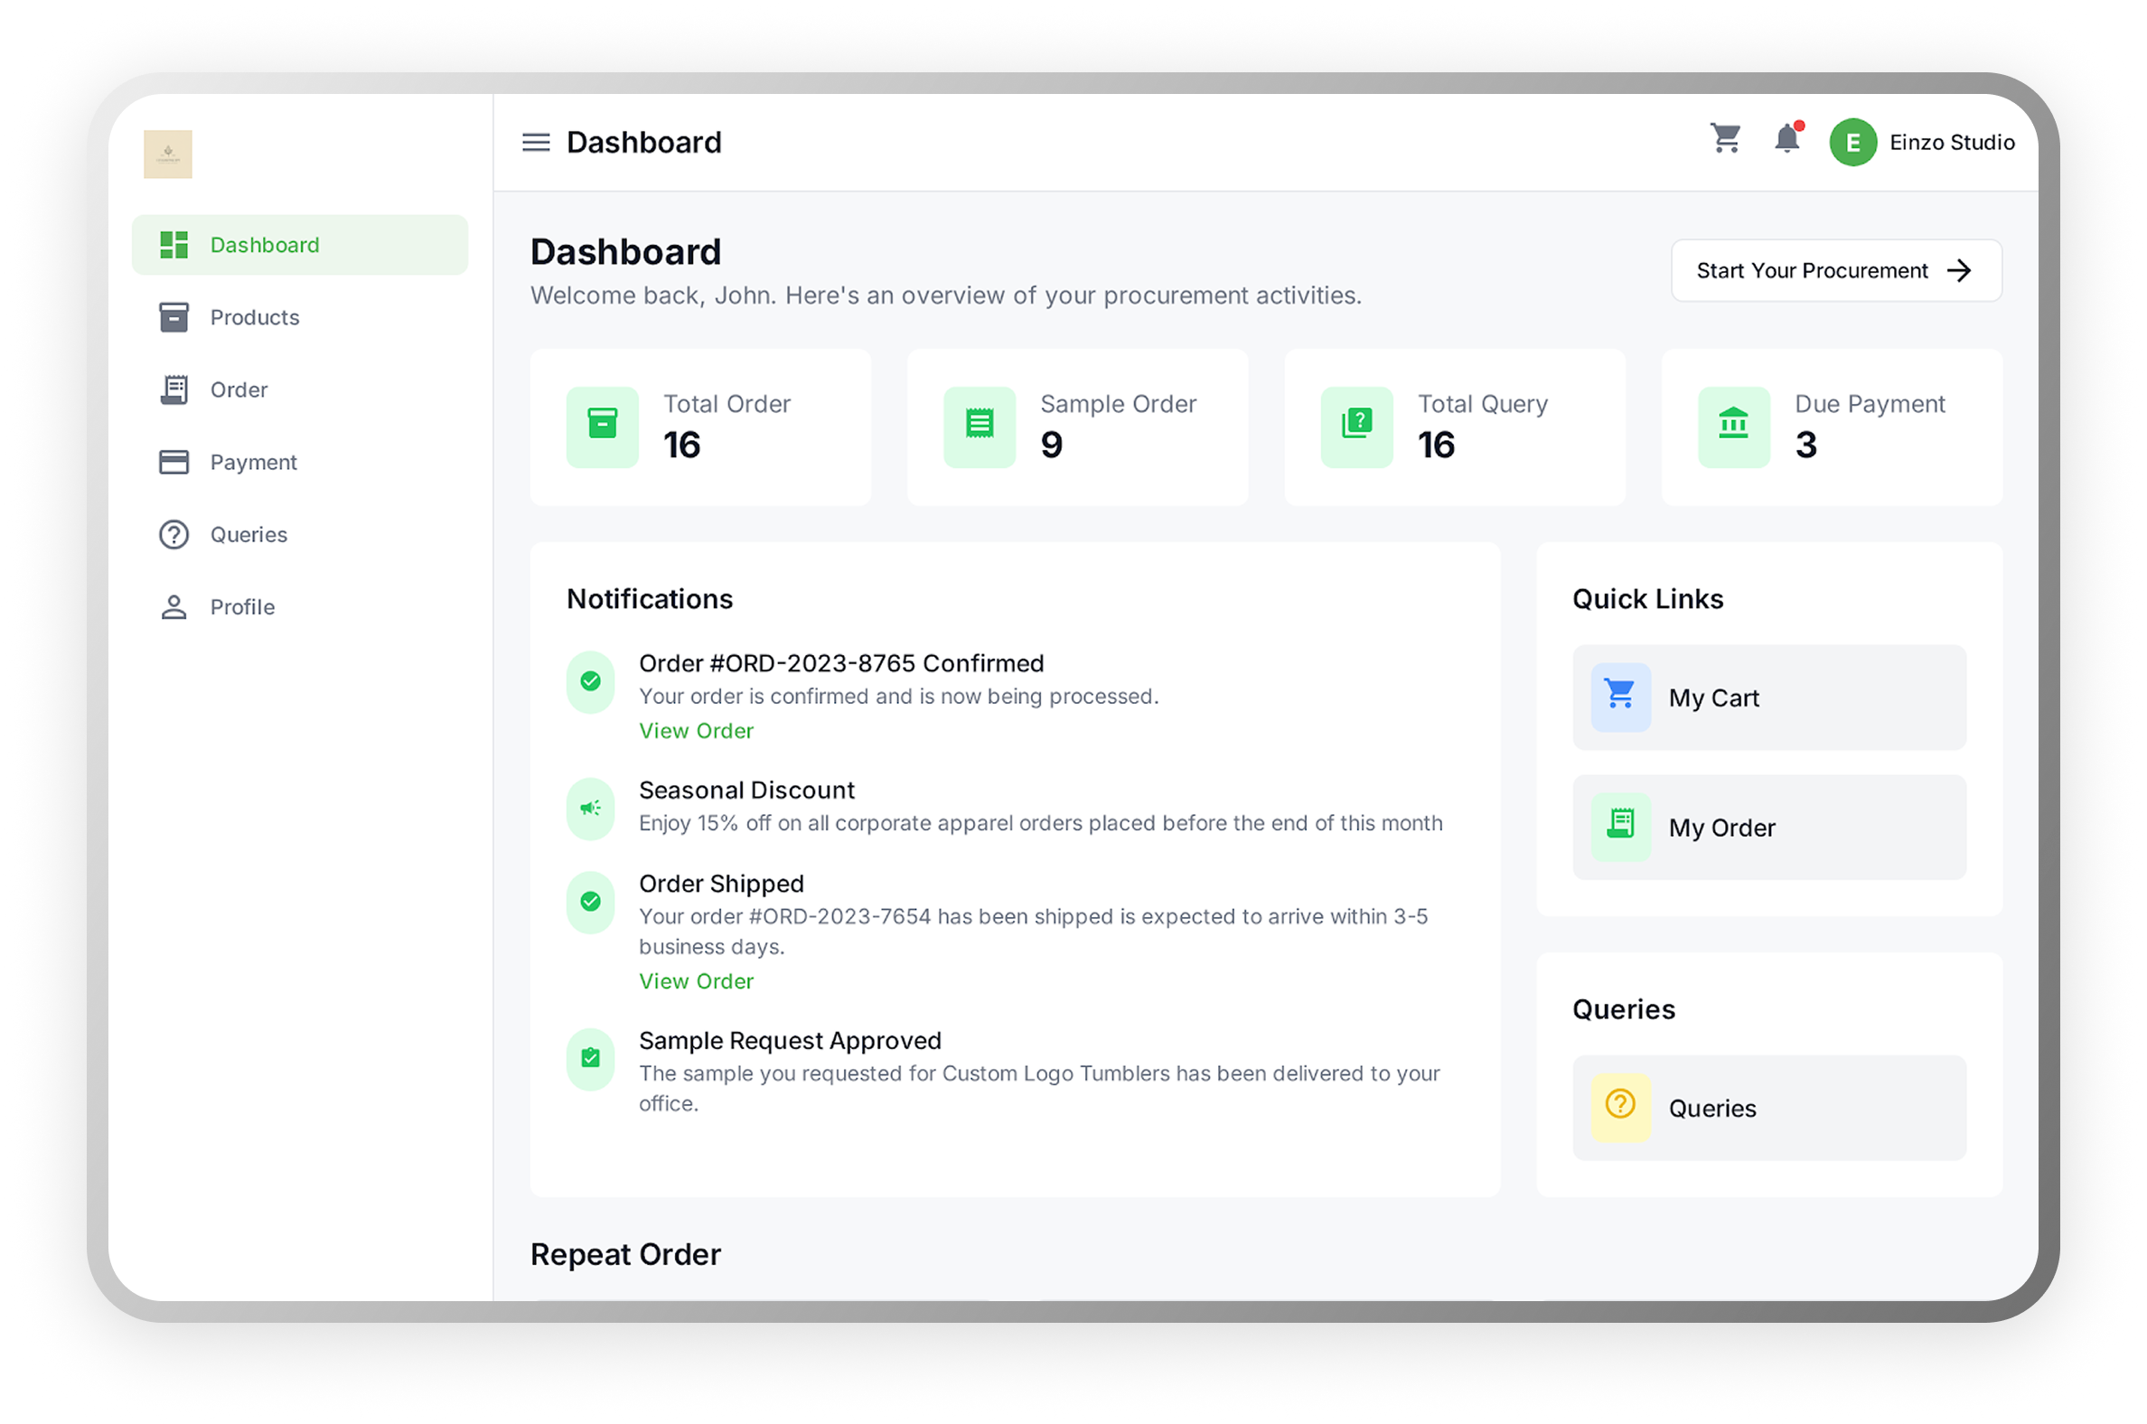Click the Due Payment bank icon

point(1733,426)
